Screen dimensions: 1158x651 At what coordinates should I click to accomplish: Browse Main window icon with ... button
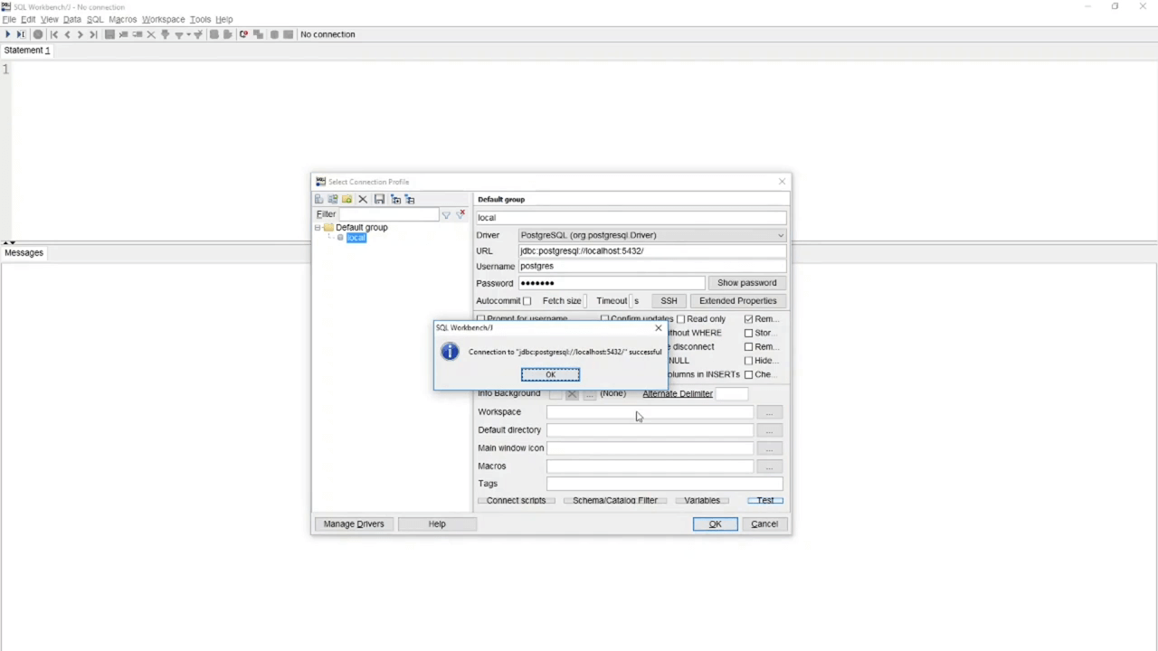[769, 448]
